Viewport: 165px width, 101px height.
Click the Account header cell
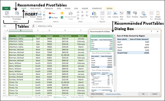click(49, 36)
